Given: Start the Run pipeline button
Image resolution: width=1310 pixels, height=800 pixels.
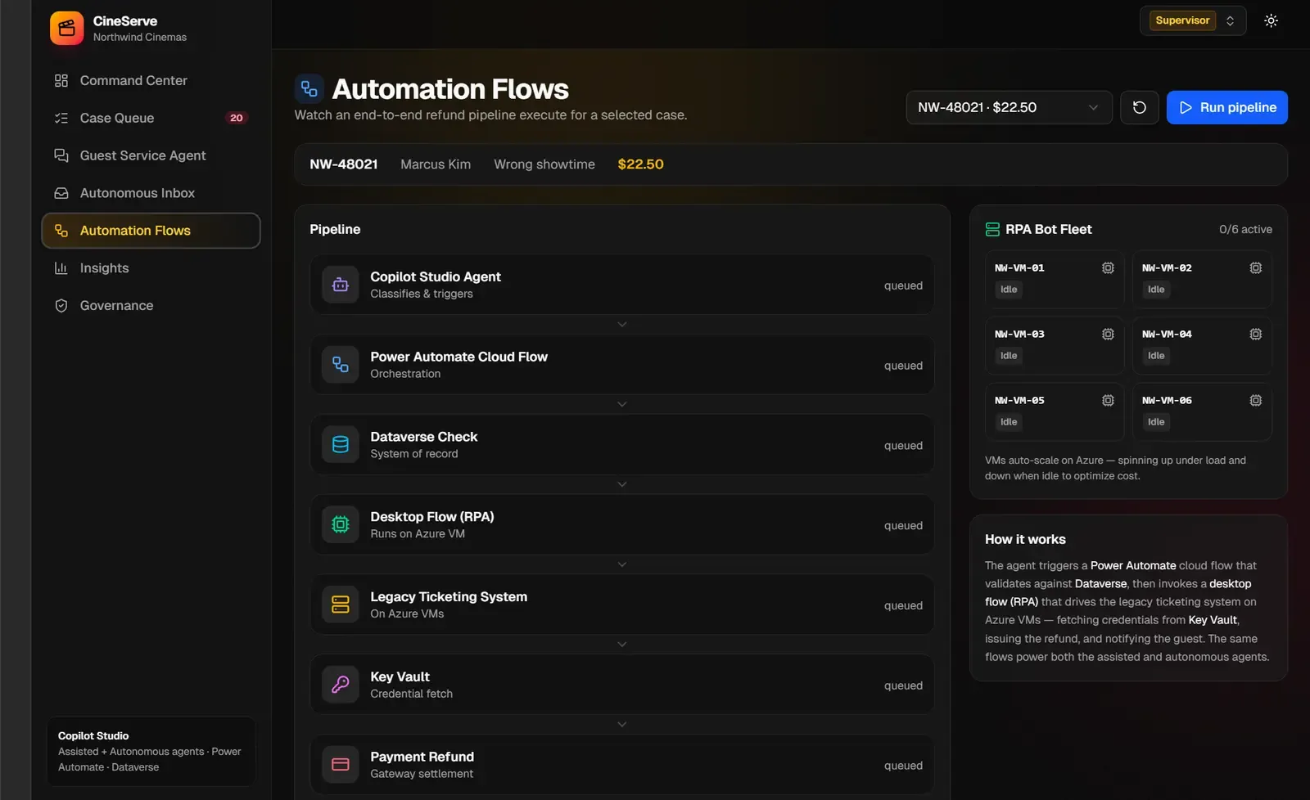Looking at the screenshot, I should (x=1226, y=107).
